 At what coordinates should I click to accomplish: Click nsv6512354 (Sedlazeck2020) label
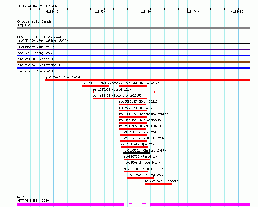(40, 65)
